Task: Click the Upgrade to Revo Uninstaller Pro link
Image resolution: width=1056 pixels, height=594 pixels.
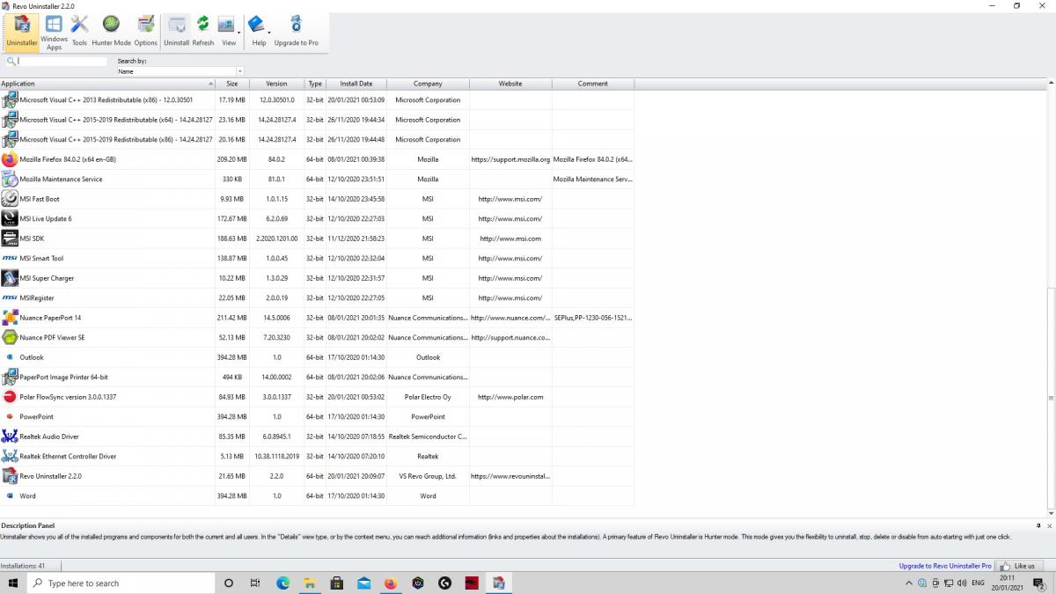Action: (945, 566)
